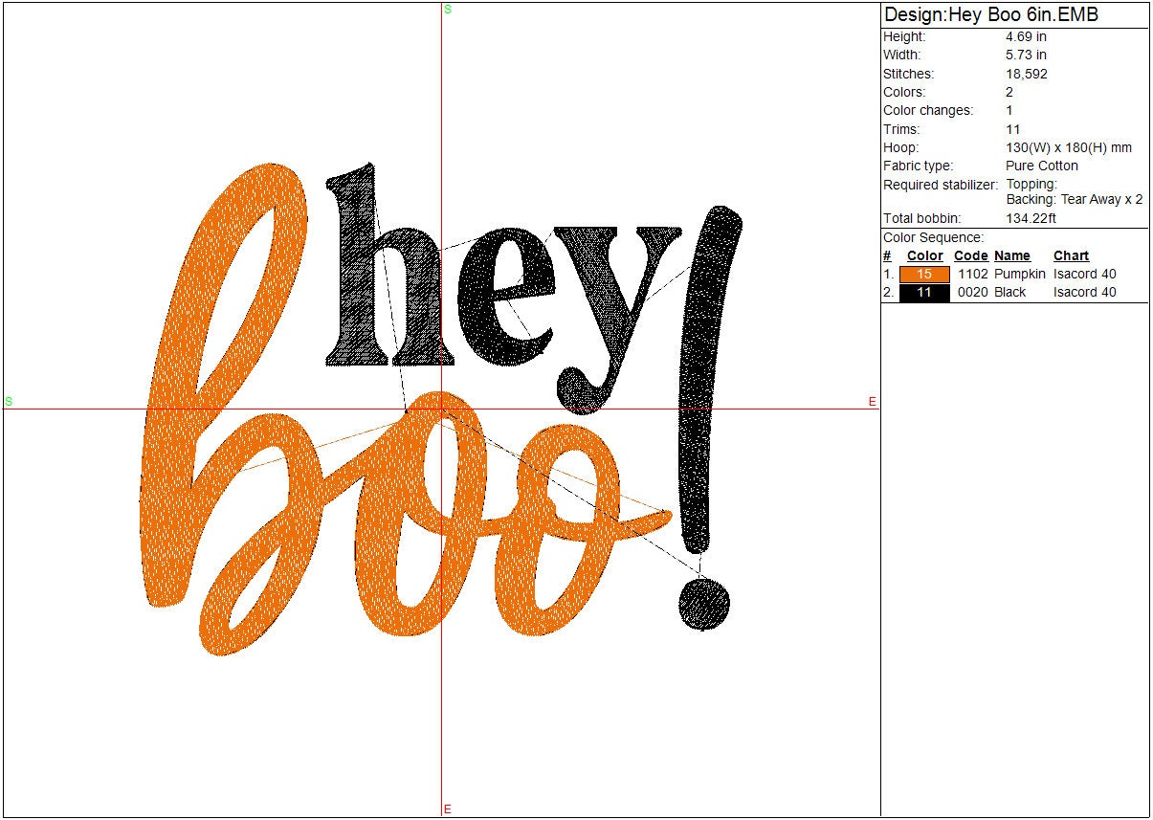Screen dimensions: 1153x820
Task: Click the black letter y in hey
Action: (612, 287)
